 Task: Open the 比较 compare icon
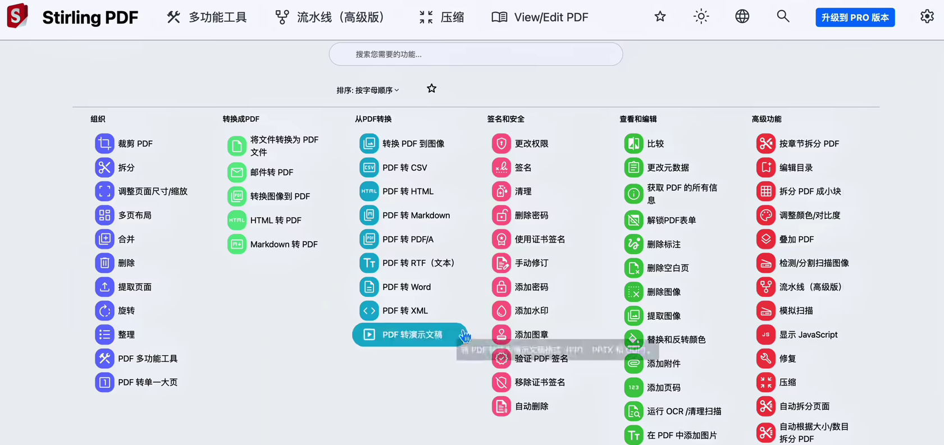pos(633,144)
